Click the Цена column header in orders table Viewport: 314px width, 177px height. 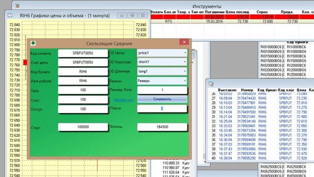[x=301, y=90]
